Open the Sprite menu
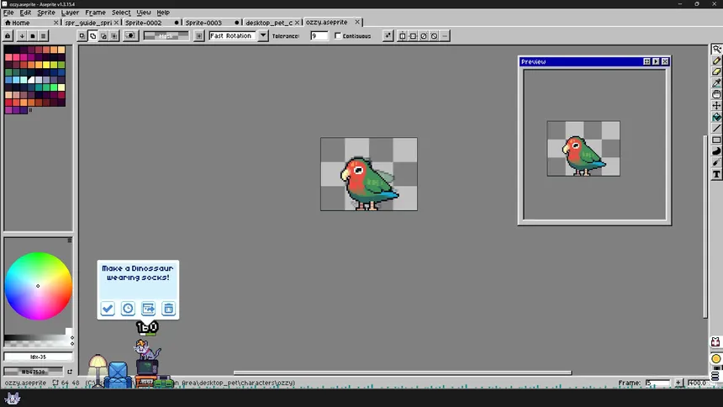Screen dimensions: 723x407 pyautogui.click(x=46, y=13)
